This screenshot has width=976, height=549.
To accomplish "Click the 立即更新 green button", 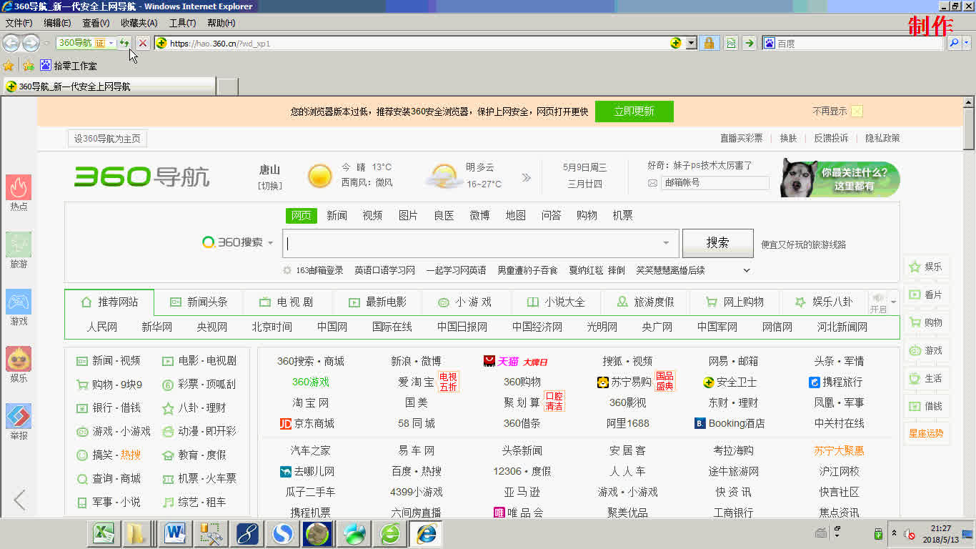I will (x=634, y=112).
